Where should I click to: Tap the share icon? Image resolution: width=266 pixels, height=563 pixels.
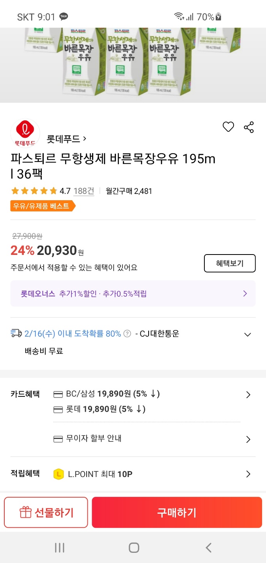[249, 127]
